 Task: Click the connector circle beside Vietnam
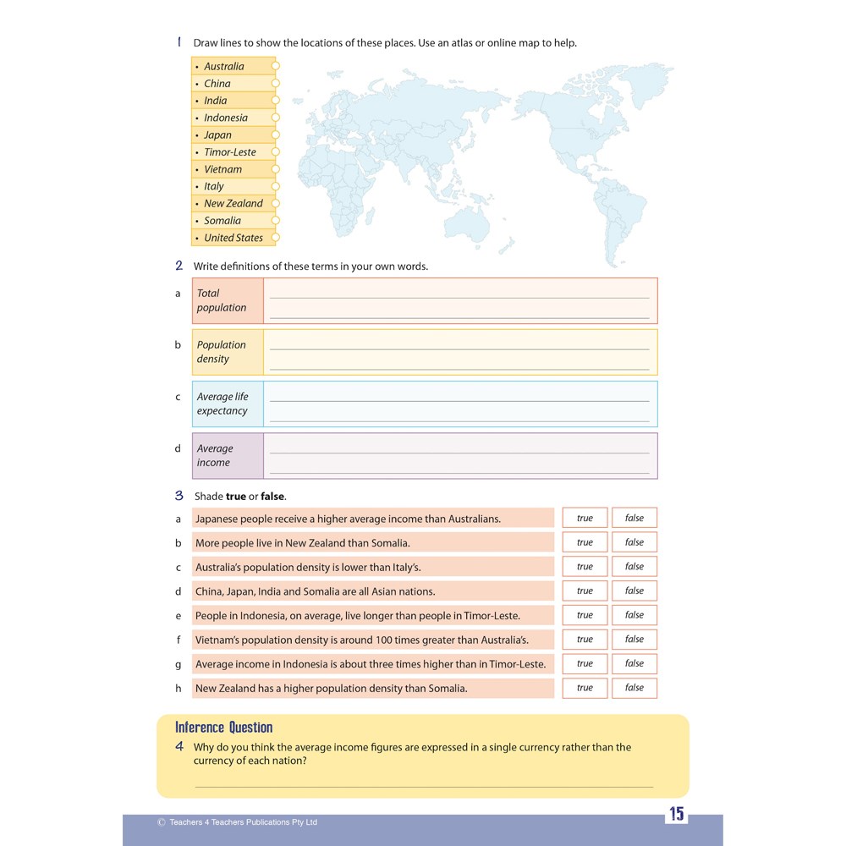(x=275, y=169)
